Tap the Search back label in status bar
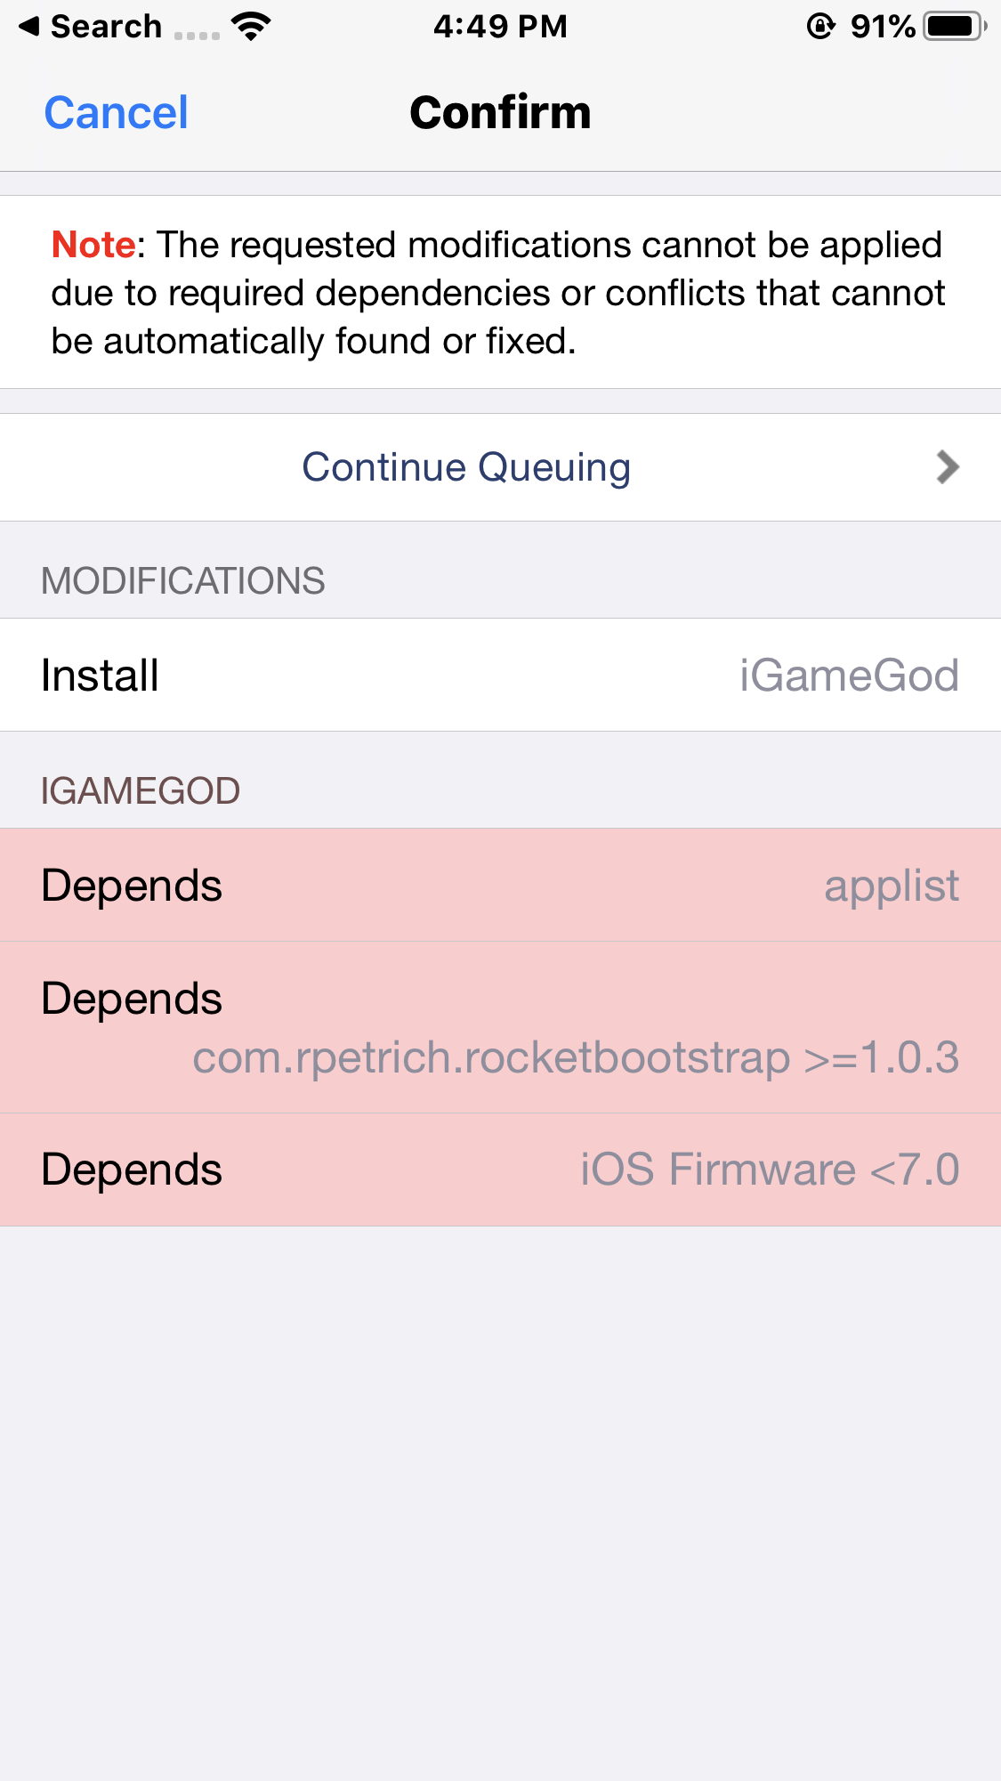Image resolution: width=1001 pixels, height=1781 pixels. 106,27
